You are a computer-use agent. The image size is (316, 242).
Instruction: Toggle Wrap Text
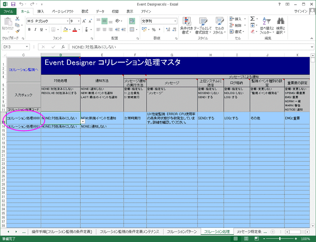tap(132, 21)
